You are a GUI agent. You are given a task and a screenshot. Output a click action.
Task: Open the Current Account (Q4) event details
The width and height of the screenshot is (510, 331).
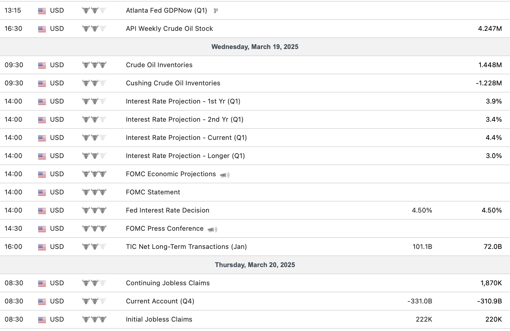[160, 301]
